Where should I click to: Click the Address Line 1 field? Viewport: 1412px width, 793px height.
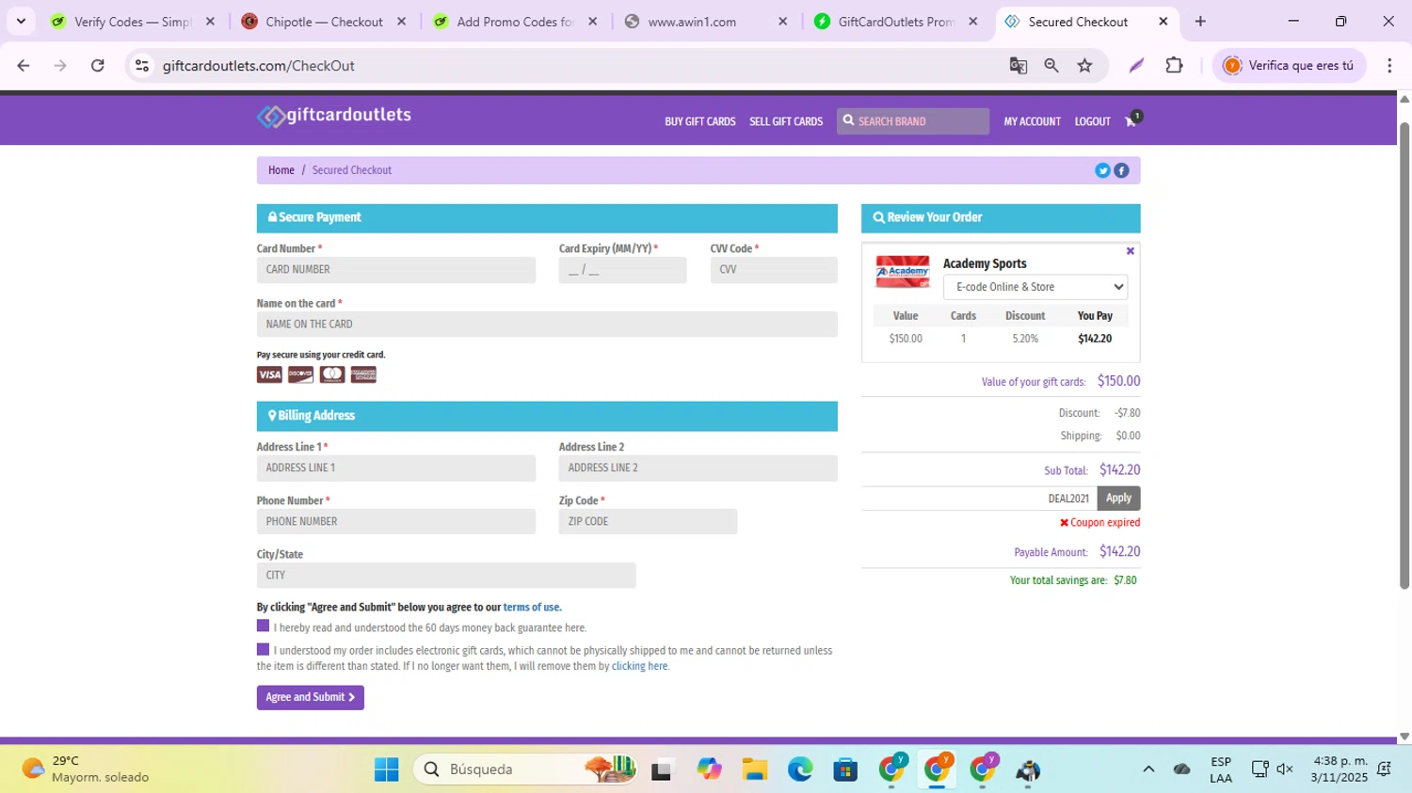point(396,468)
